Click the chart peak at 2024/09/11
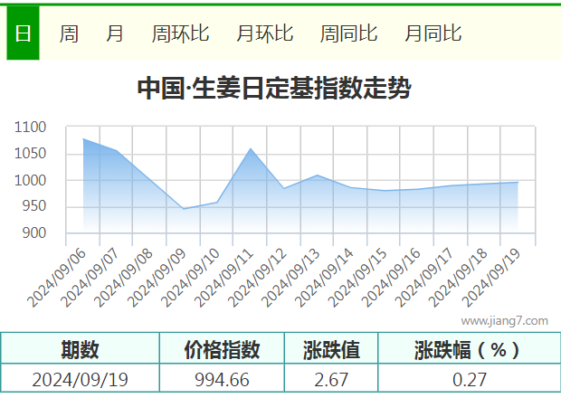The width and height of the screenshot is (561, 398). (x=251, y=148)
